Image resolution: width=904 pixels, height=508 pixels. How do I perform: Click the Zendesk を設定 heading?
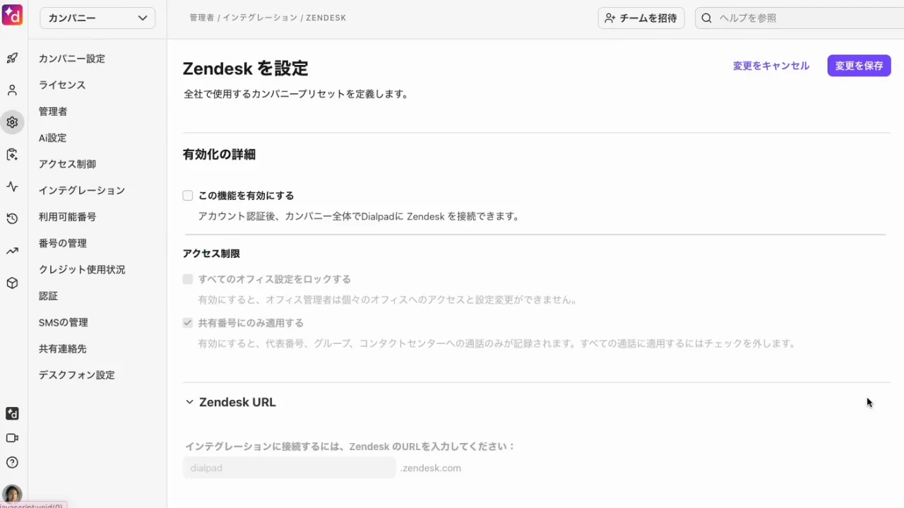[246, 69]
